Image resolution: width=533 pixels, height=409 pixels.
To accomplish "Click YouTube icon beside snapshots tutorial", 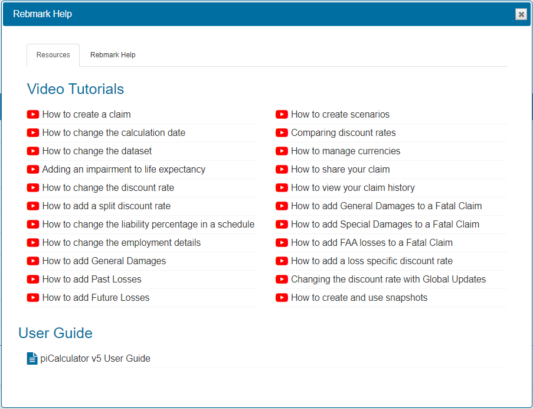I will pos(282,298).
